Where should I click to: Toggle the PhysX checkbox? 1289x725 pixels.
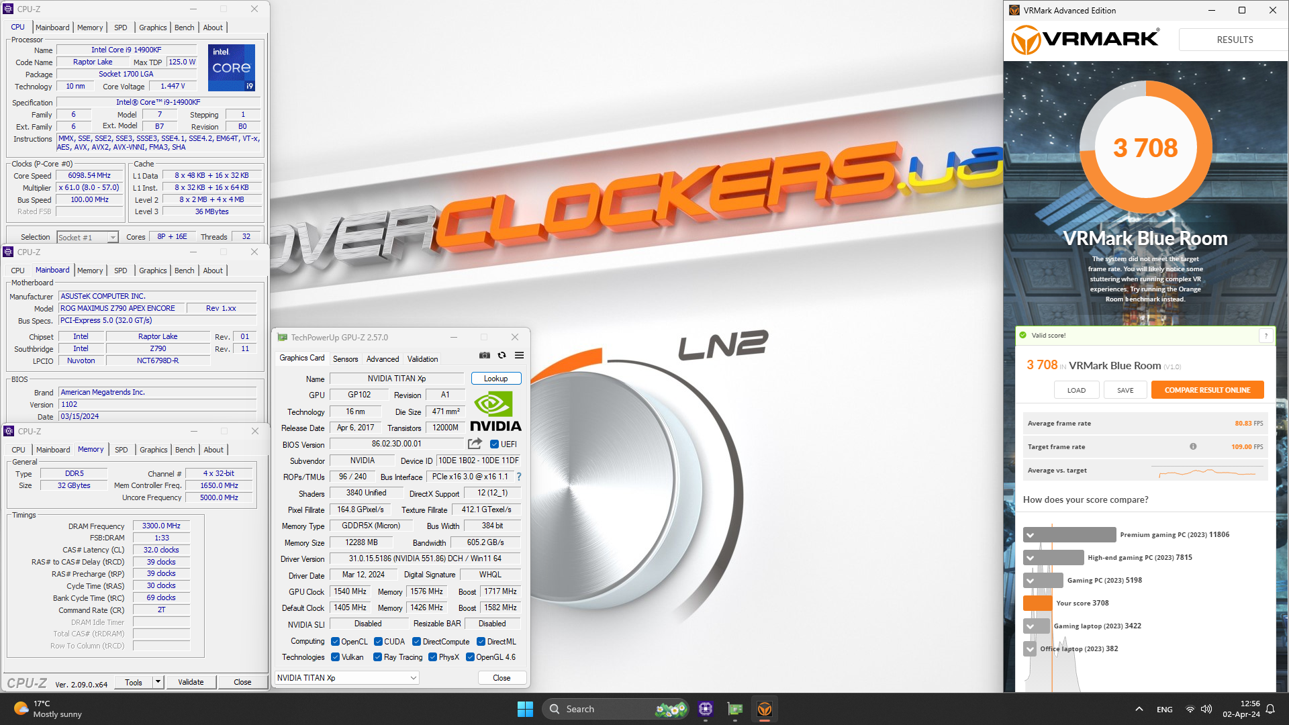tap(432, 657)
